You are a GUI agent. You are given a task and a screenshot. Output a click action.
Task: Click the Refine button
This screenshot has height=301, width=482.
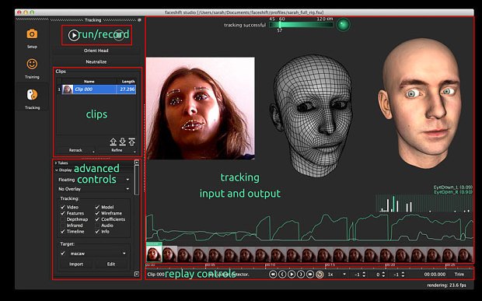117,150
